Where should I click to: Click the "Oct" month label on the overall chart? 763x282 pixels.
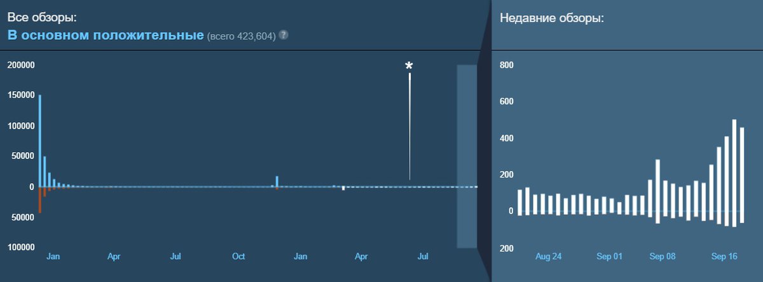238,257
